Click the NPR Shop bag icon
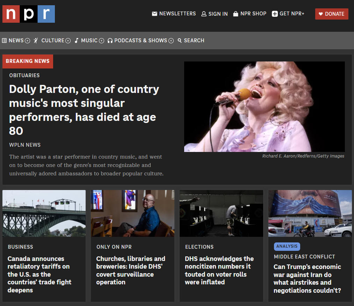354x306 pixels. 236,14
